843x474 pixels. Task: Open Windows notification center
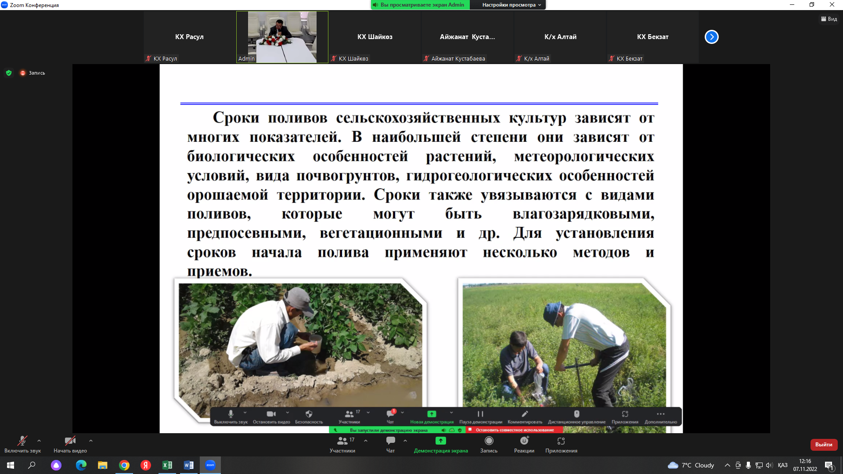coord(829,465)
